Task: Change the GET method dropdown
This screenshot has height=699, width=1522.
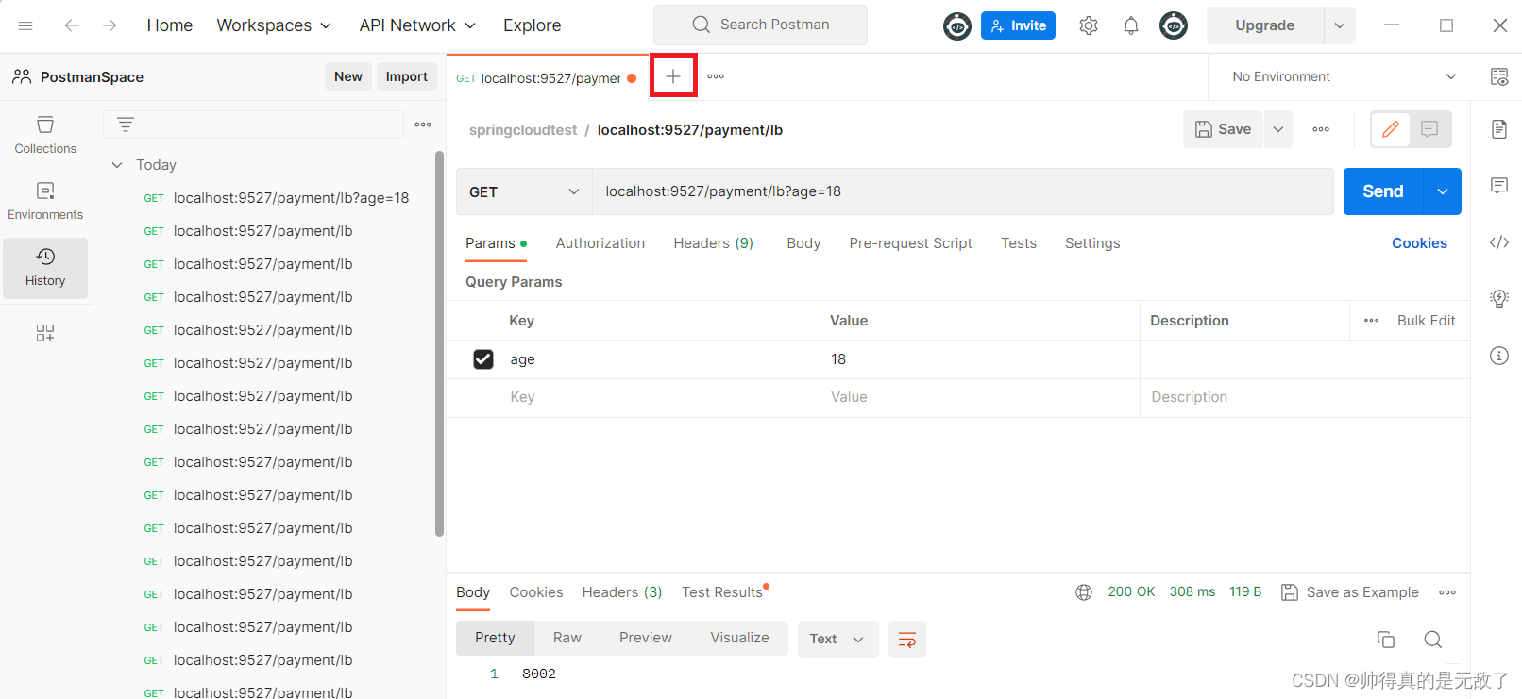Action: click(x=524, y=191)
